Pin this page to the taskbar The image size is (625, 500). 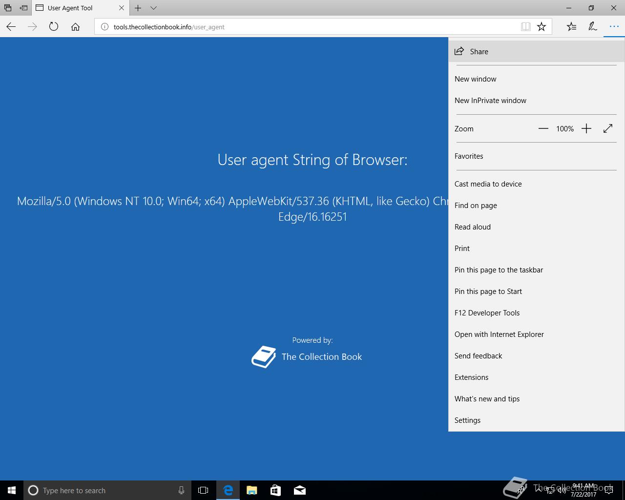pos(536,270)
